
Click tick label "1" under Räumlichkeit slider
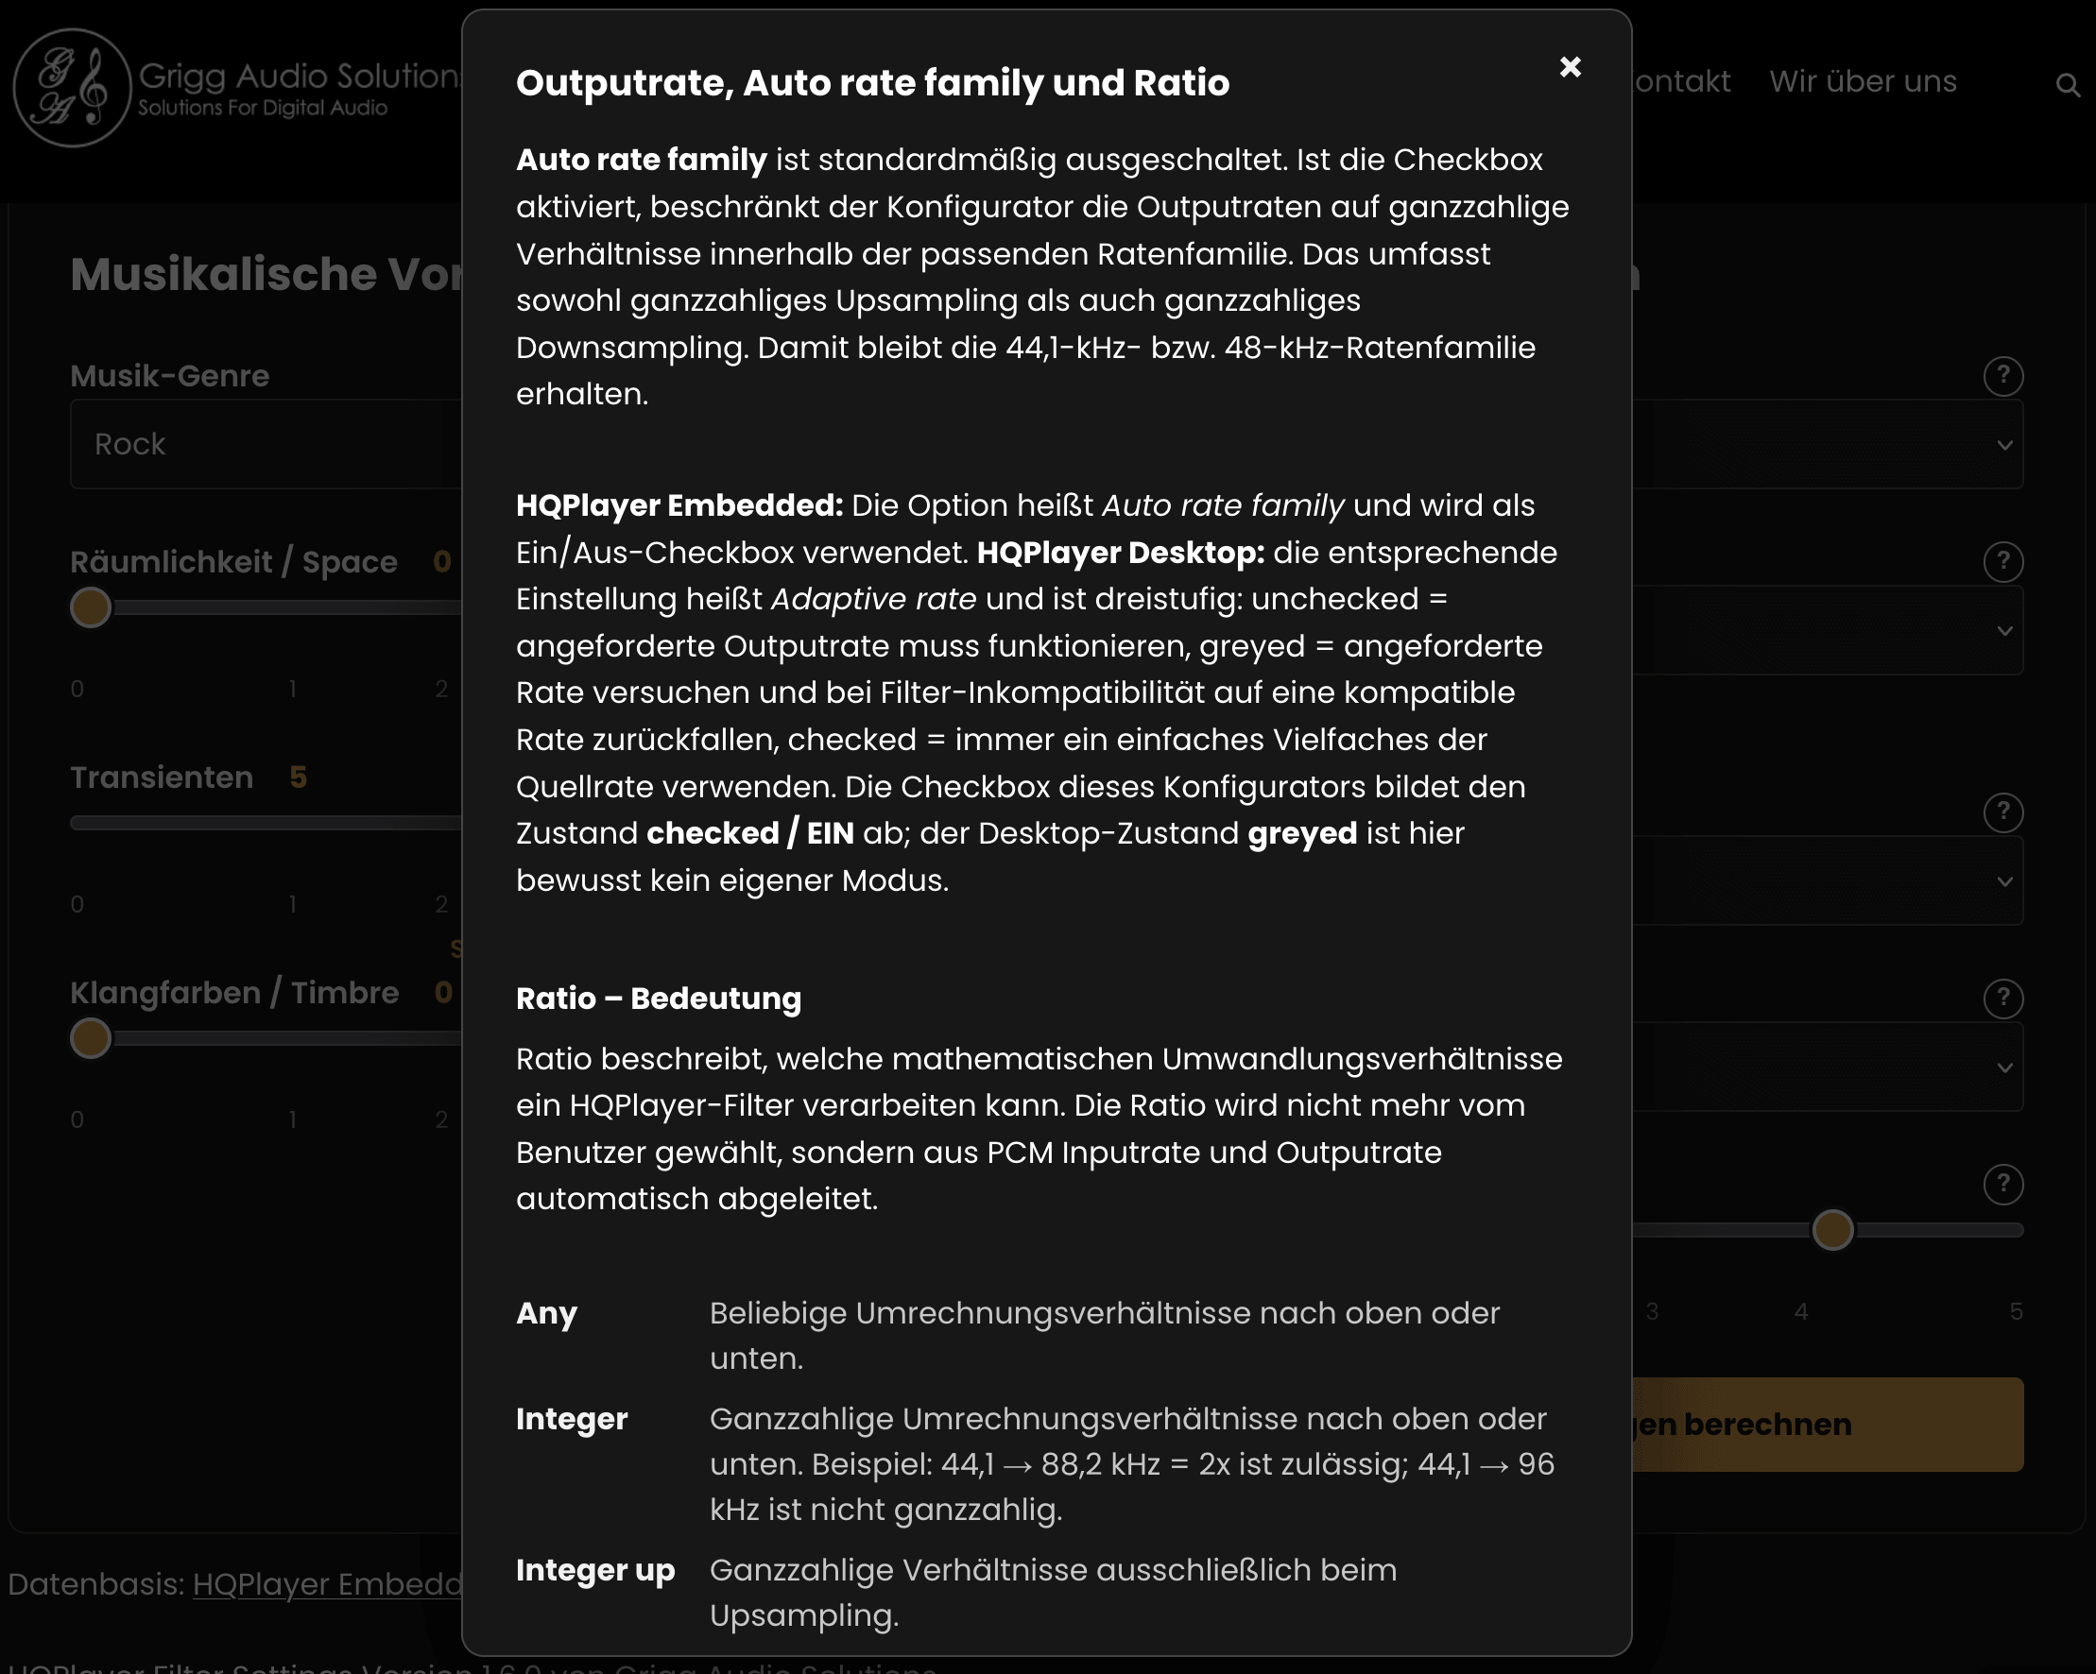[292, 690]
